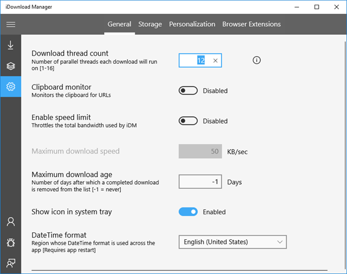
Task: Click the bug report icon
Action: (x=10, y=242)
